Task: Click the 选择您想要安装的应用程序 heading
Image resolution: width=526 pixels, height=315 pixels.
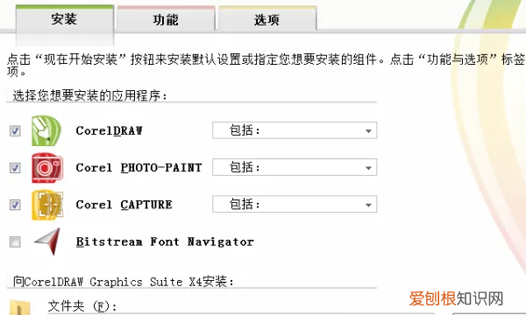Action: [89, 95]
